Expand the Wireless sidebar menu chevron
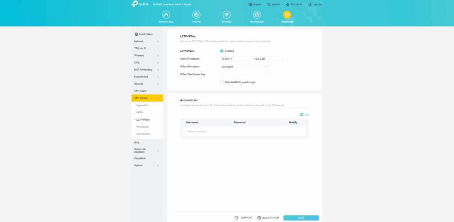This screenshot has height=222, width=454. click(x=158, y=55)
